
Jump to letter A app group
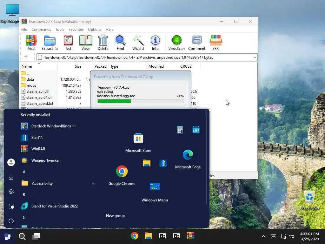24,172
